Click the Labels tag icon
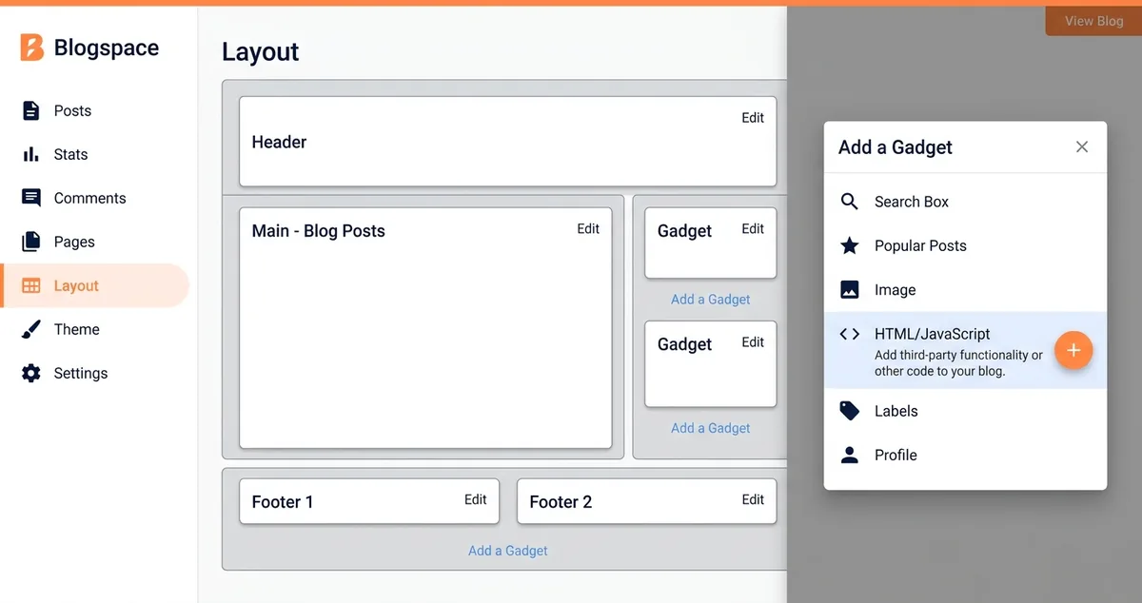This screenshot has height=603, width=1142. (x=850, y=411)
